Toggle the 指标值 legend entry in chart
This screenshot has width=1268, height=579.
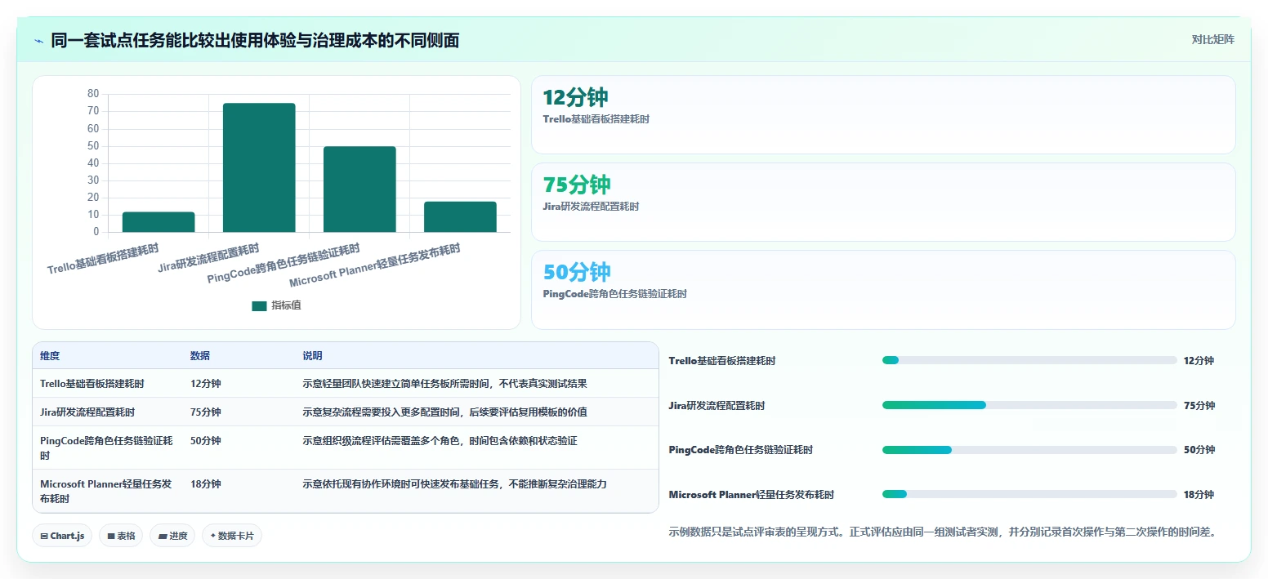(x=276, y=305)
